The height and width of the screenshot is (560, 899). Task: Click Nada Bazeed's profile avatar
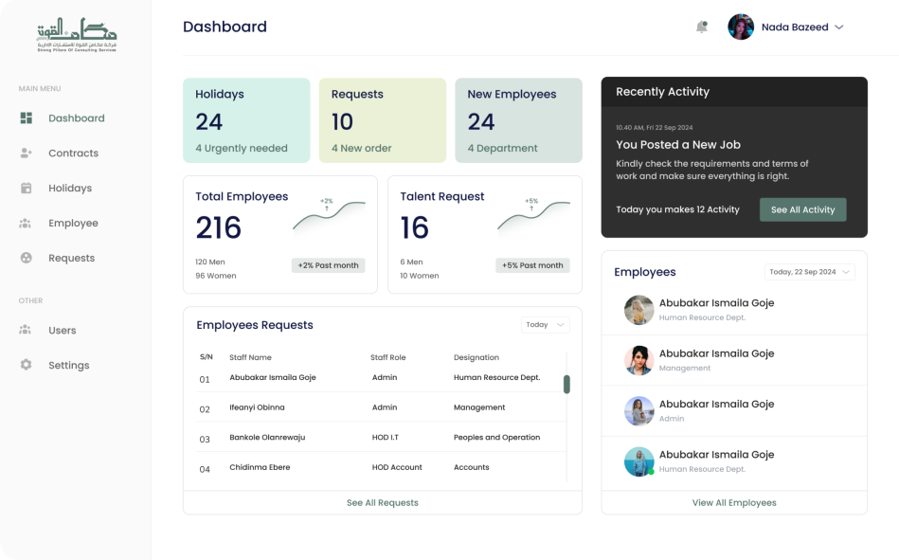741,27
